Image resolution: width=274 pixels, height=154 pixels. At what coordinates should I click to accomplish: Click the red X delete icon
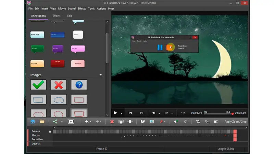[112, 121]
